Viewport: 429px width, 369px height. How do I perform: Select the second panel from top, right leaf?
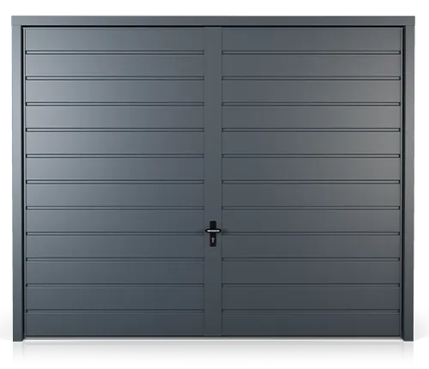pos(311,65)
